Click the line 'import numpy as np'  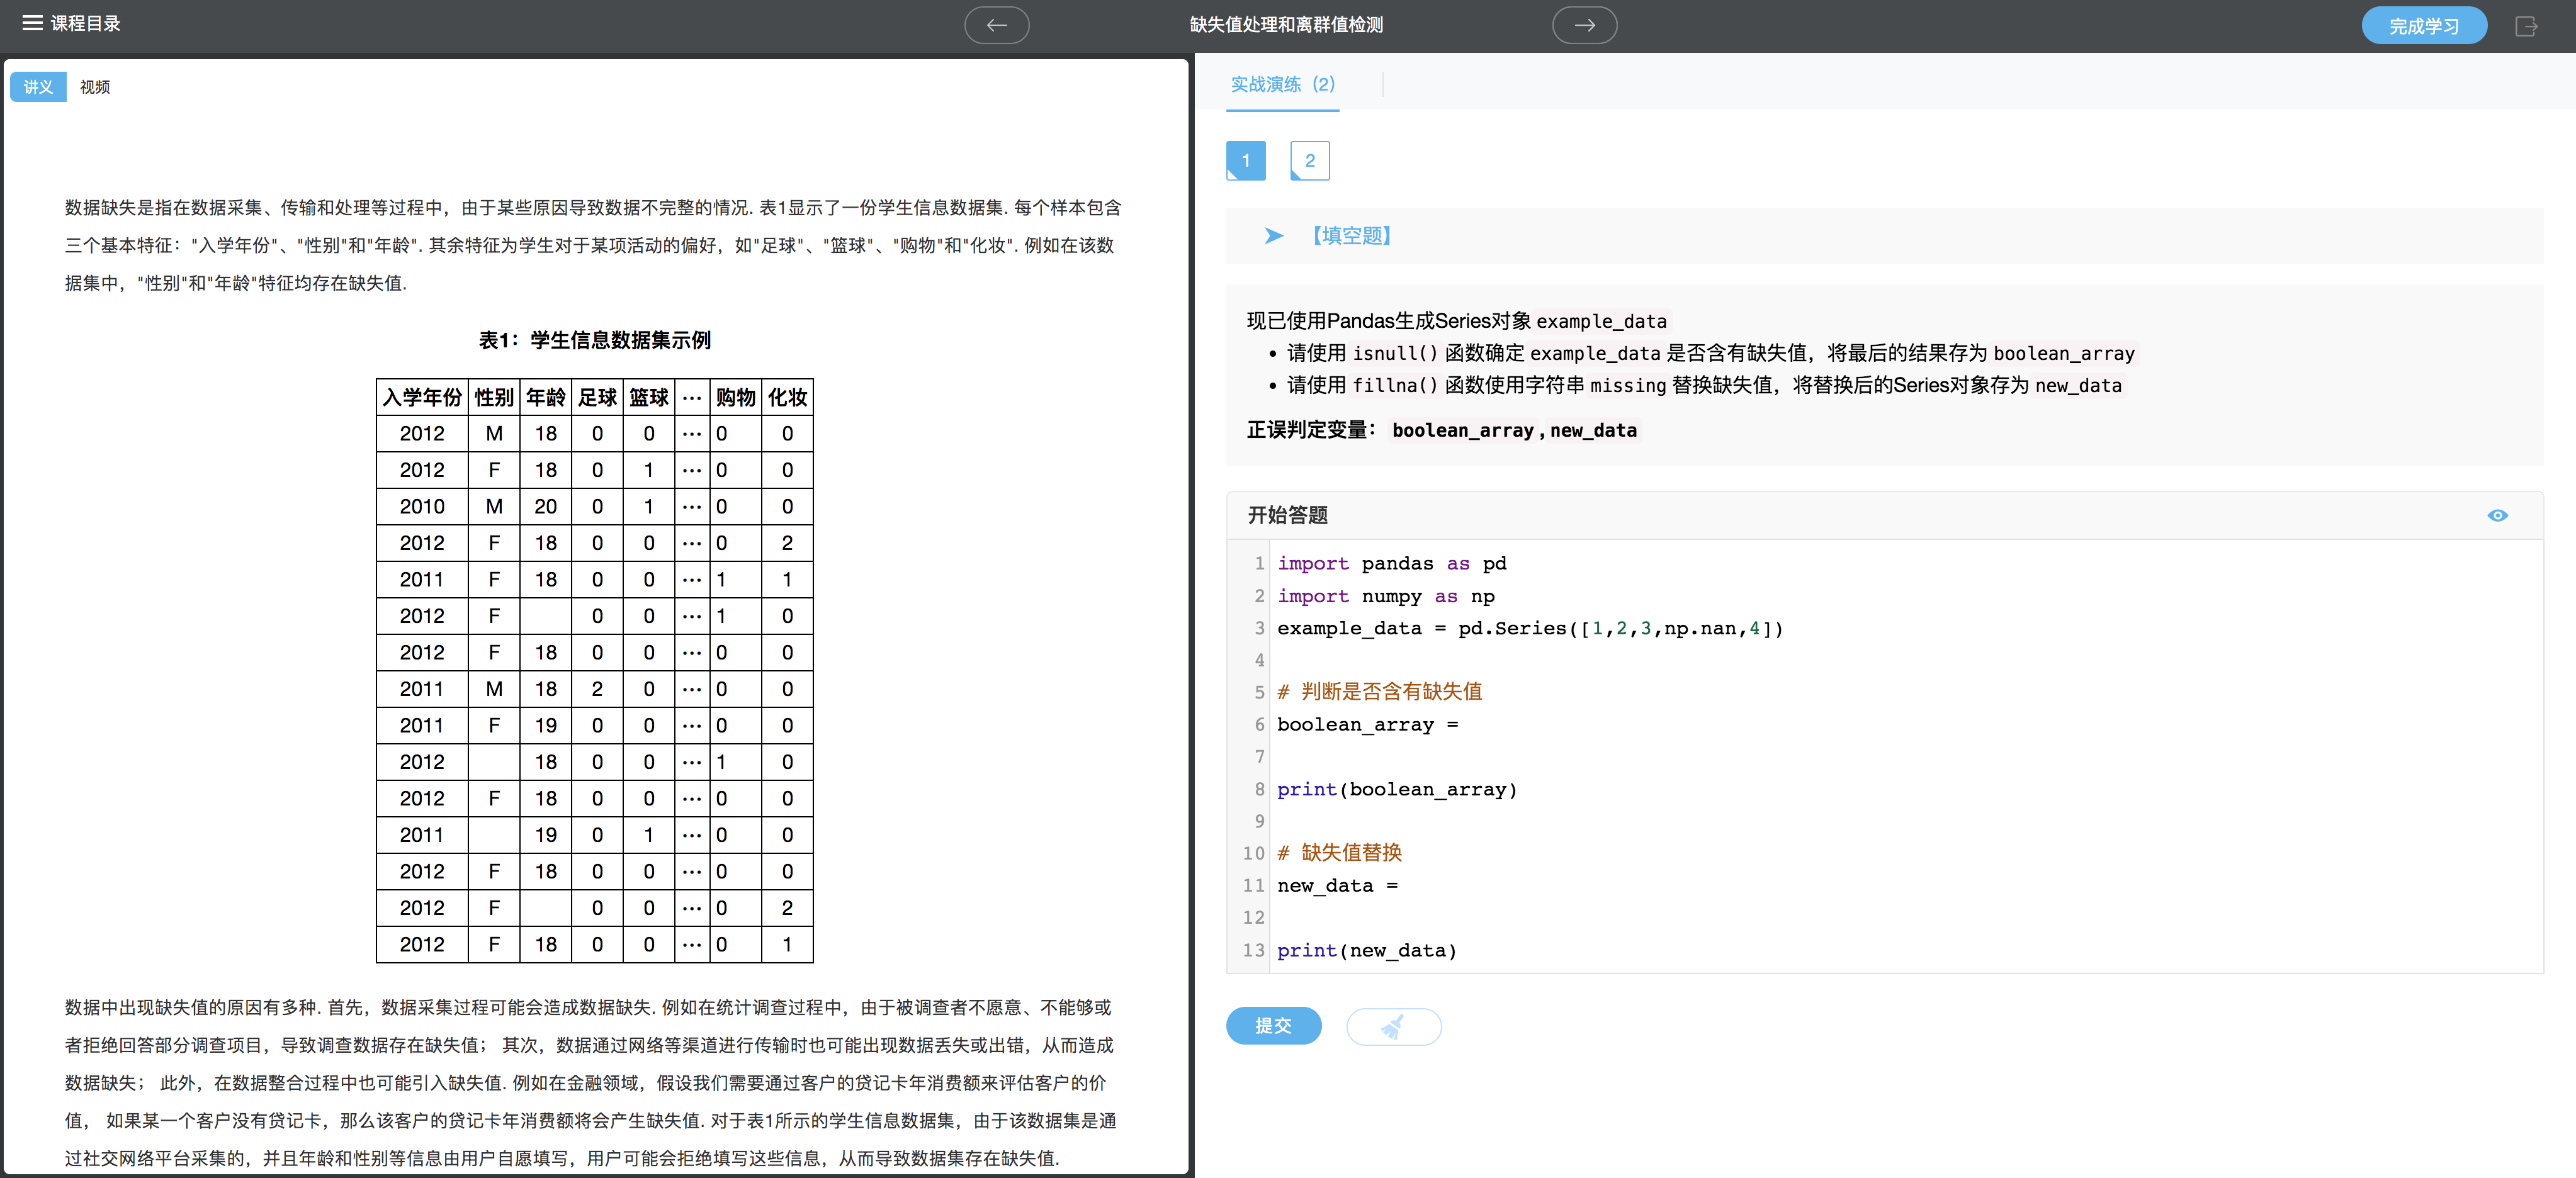click(x=1385, y=596)
